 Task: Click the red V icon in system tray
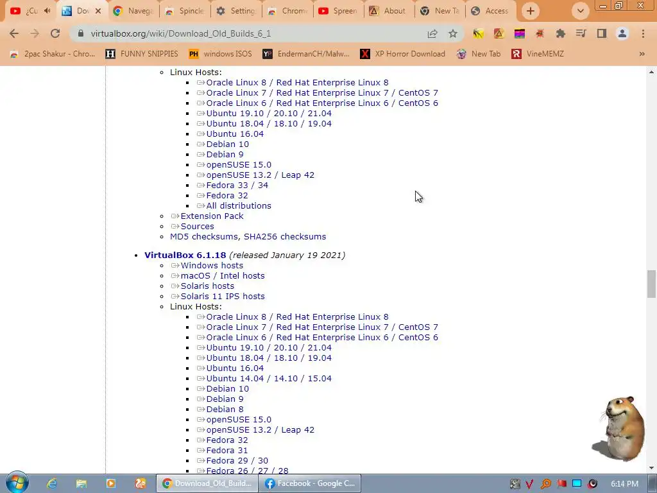[529, 484]
